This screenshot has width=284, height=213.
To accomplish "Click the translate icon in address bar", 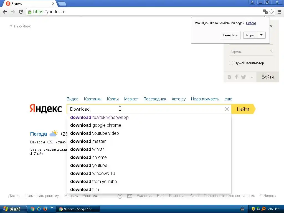I will click(x=265, y=12).
